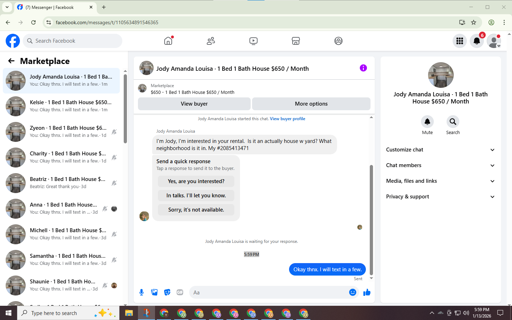Search in conversation magnifier icon
Screen dimensions: 512x320
pyautogui.click(x=453, y=122)
